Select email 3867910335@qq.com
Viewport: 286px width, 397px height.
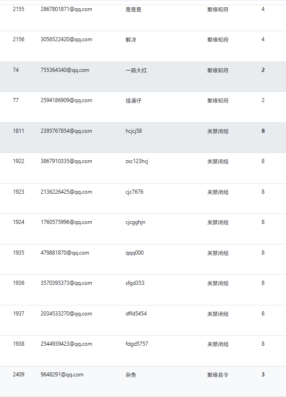click(x=66, y=161)
